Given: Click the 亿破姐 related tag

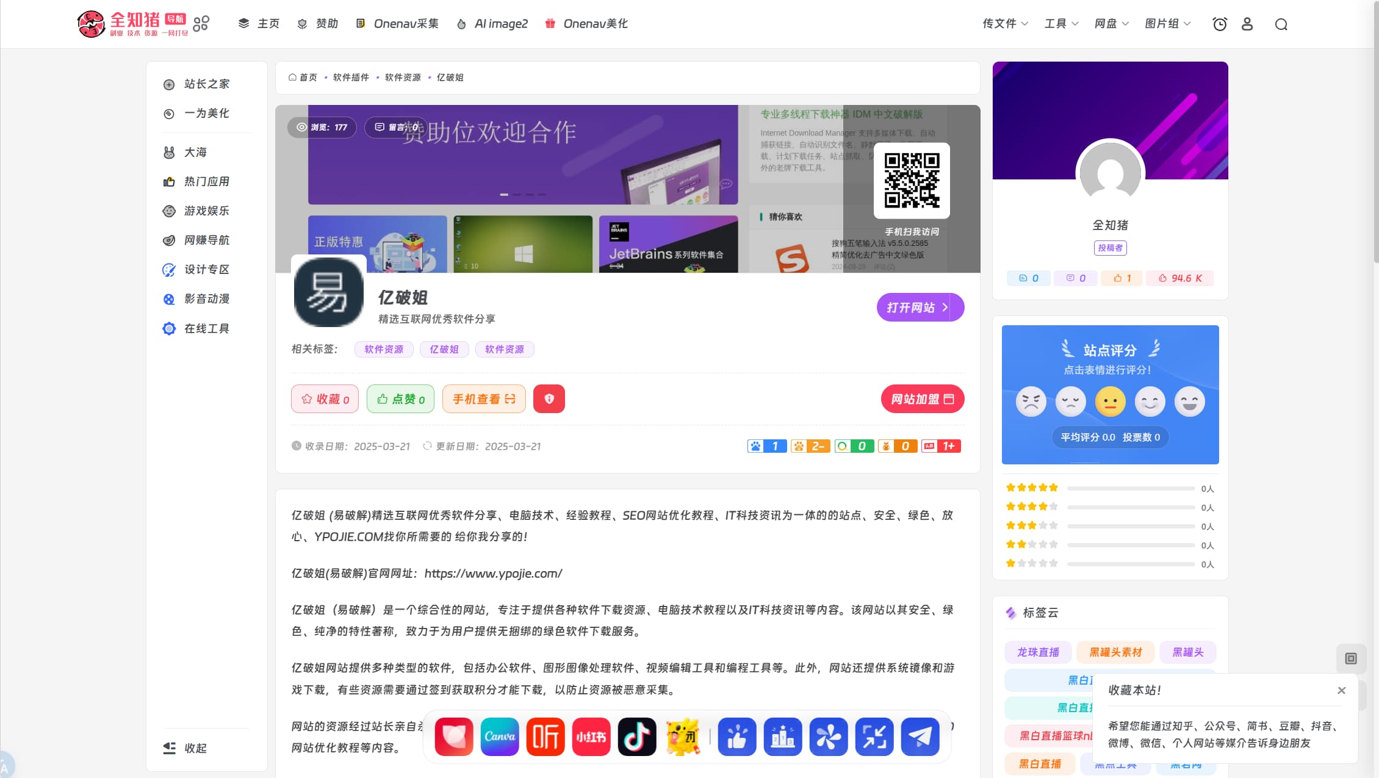Looking at the screenshot, I should (444, 350).
